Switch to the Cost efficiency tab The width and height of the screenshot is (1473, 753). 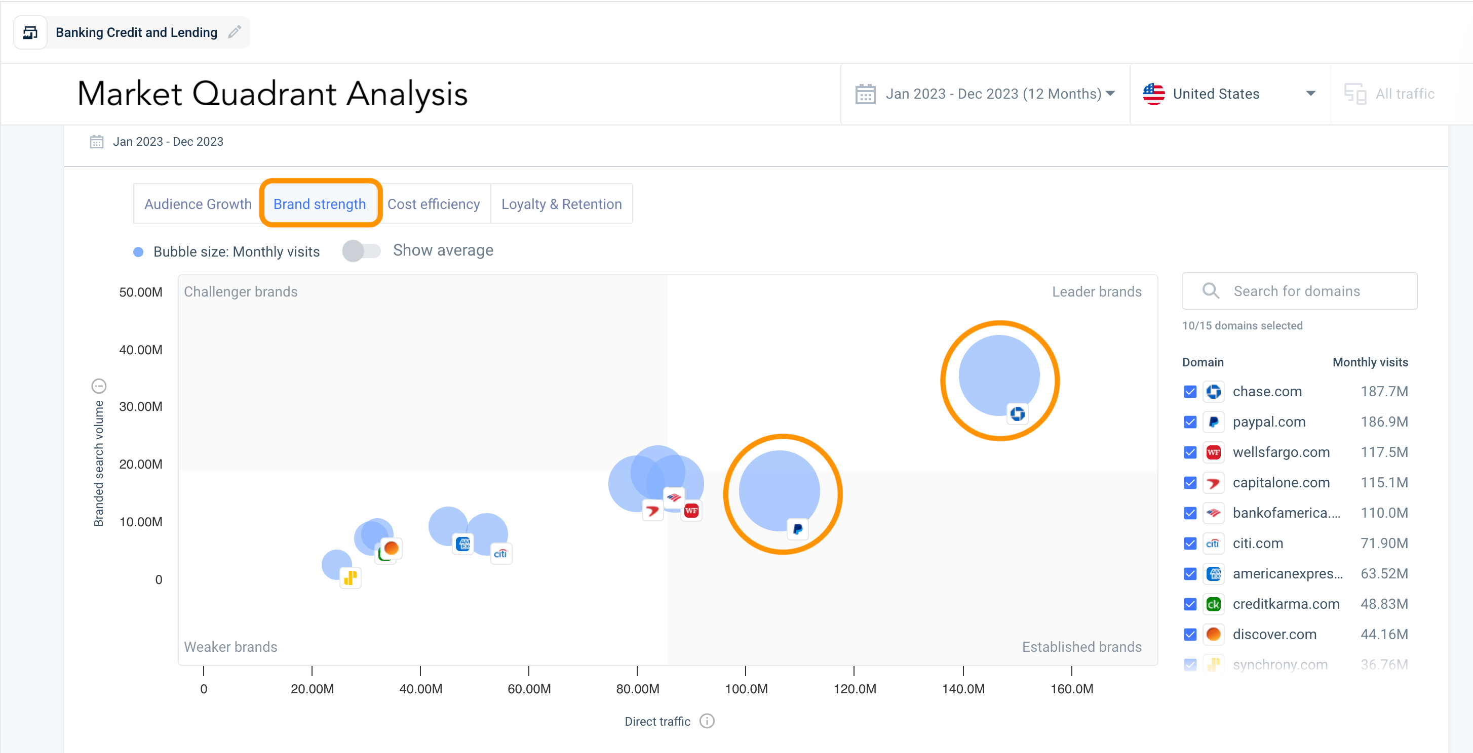coord(434,204)
